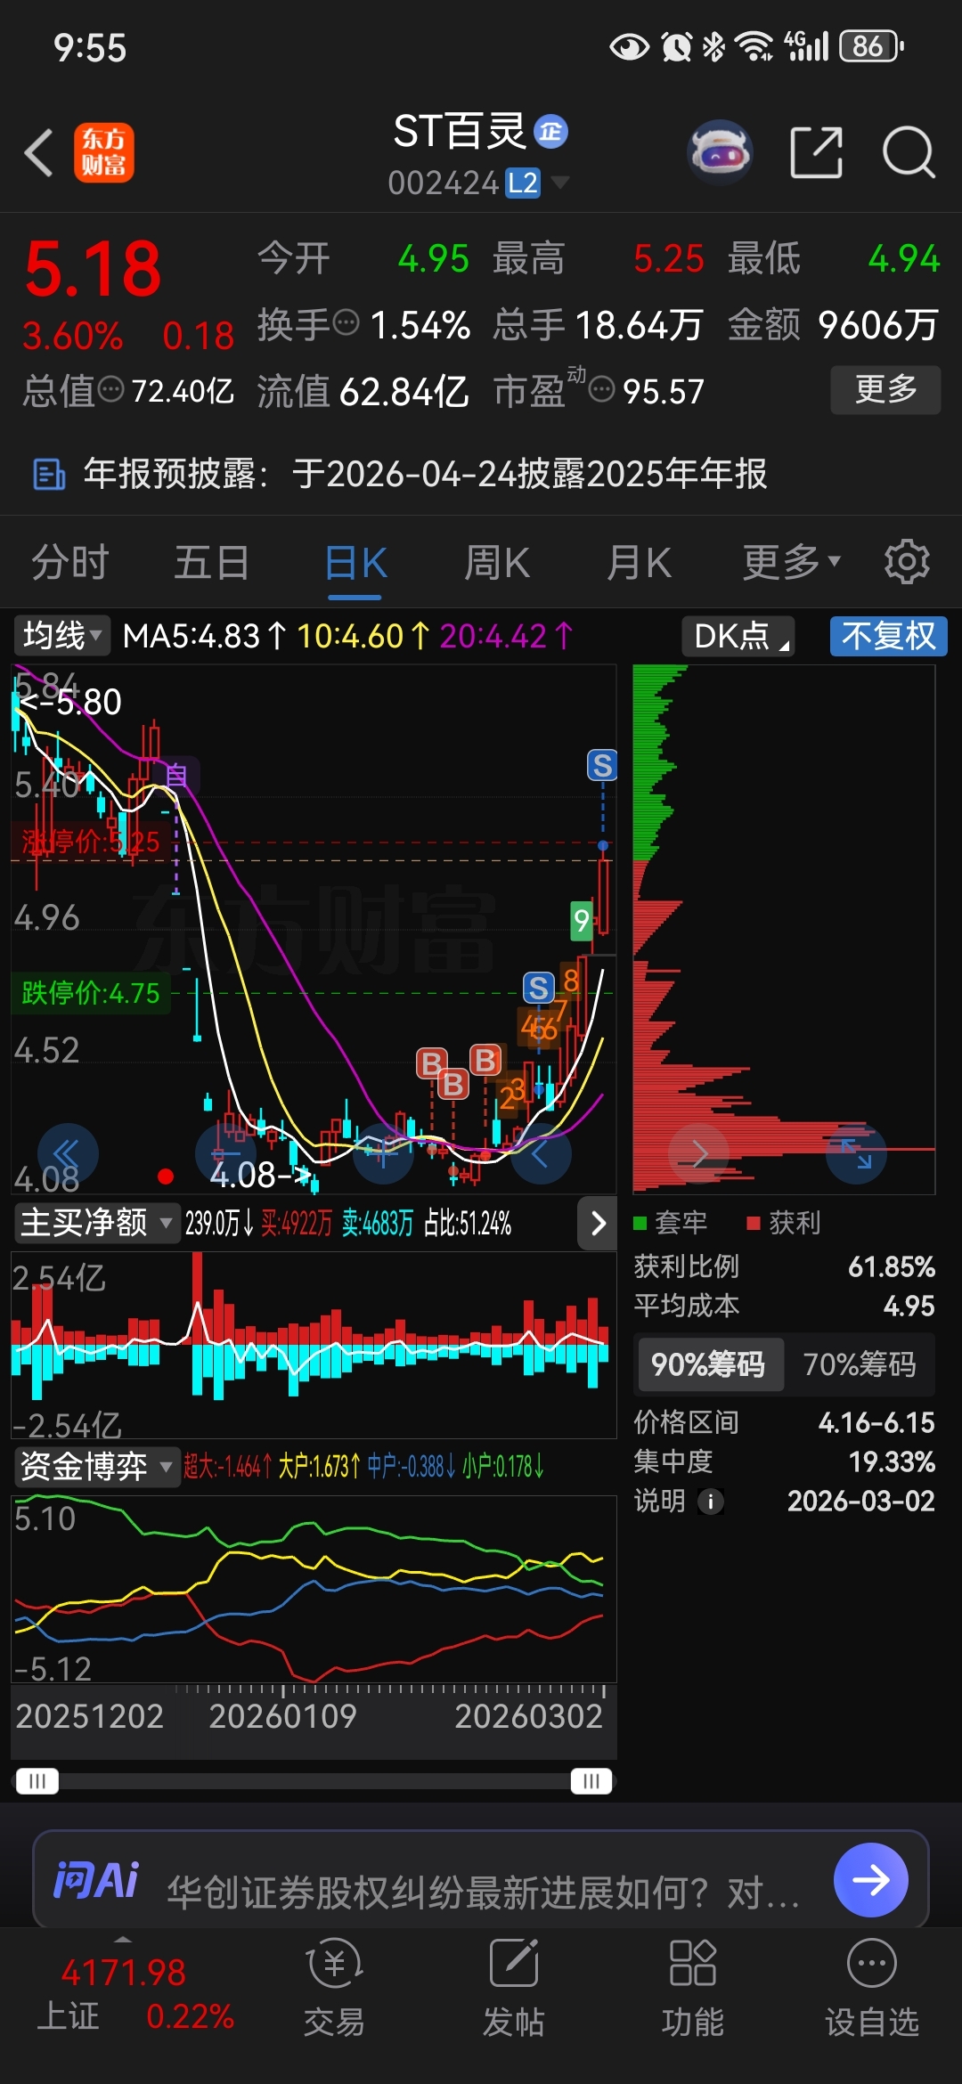
Task: Tap the 获利比例 61.85% value
Action: 891,1267
